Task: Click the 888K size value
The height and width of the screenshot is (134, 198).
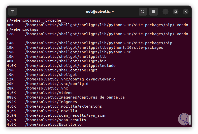Action: point(11,97)
